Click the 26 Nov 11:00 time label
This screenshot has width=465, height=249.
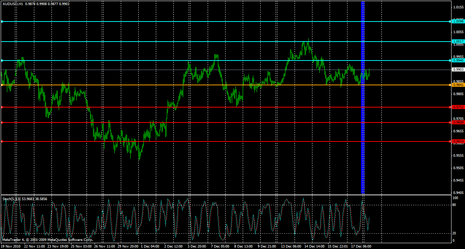(105, 246)
